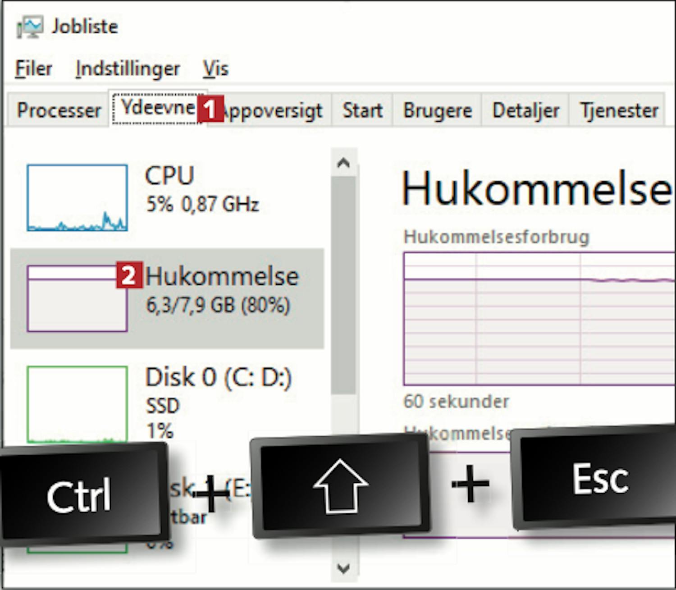
Task: Go to the Brugere tab
Action: point(437,110)
